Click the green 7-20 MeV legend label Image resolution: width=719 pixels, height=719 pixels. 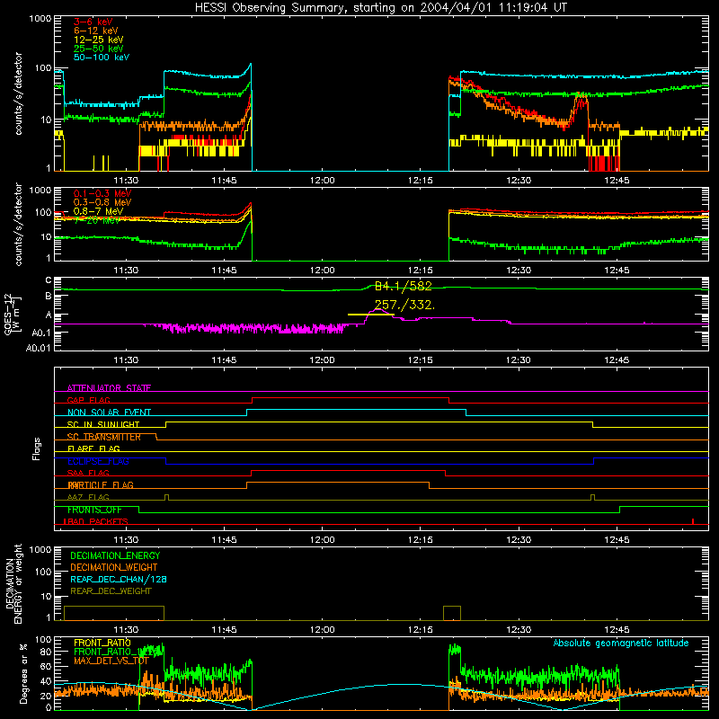(x=97, y=220)
